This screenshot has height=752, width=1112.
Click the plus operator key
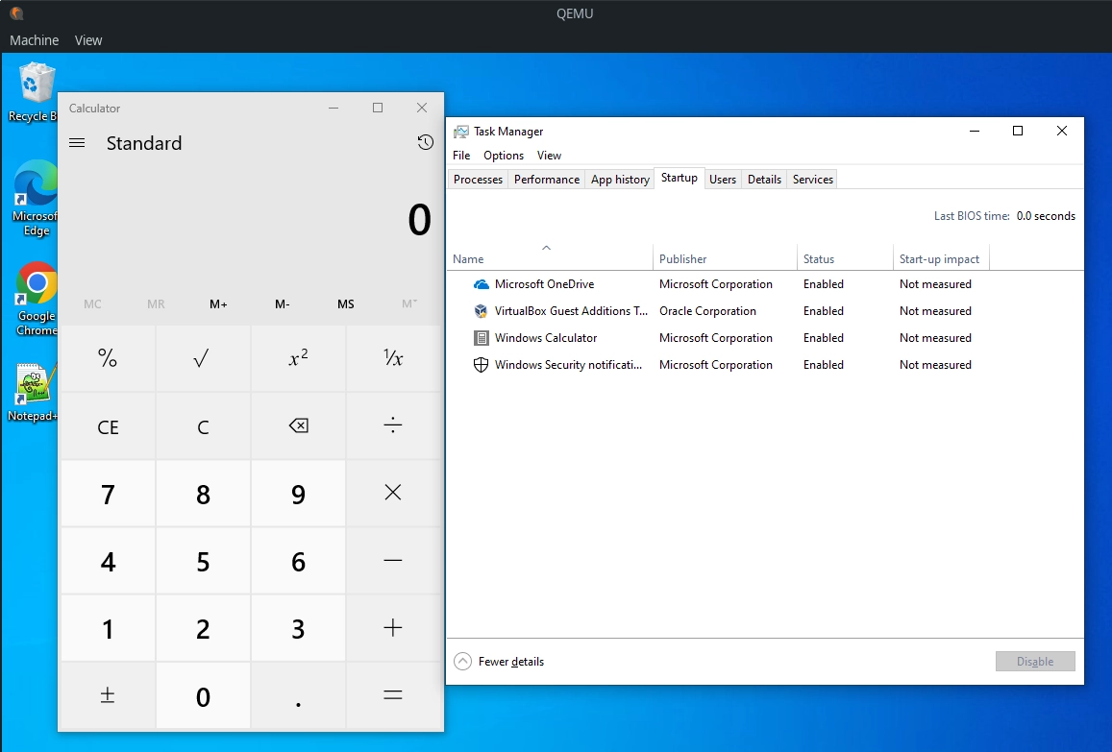tap(393, 628)
